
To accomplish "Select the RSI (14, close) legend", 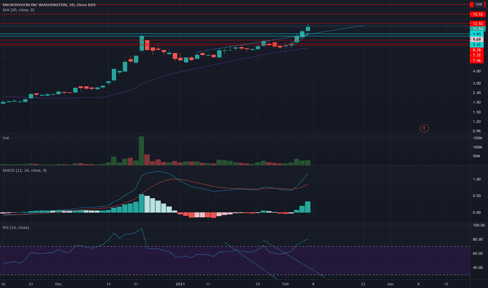I will 16,228.
